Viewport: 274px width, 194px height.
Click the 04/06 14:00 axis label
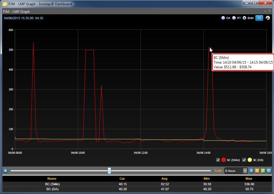203,153
